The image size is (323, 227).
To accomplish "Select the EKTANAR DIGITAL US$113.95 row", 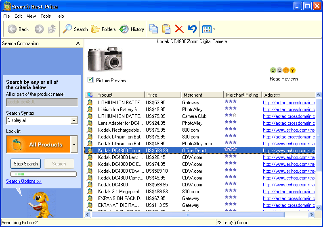I will click(200, 205).
